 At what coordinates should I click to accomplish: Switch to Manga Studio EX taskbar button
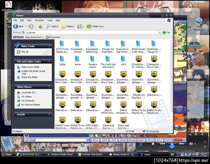click(122, 154)
